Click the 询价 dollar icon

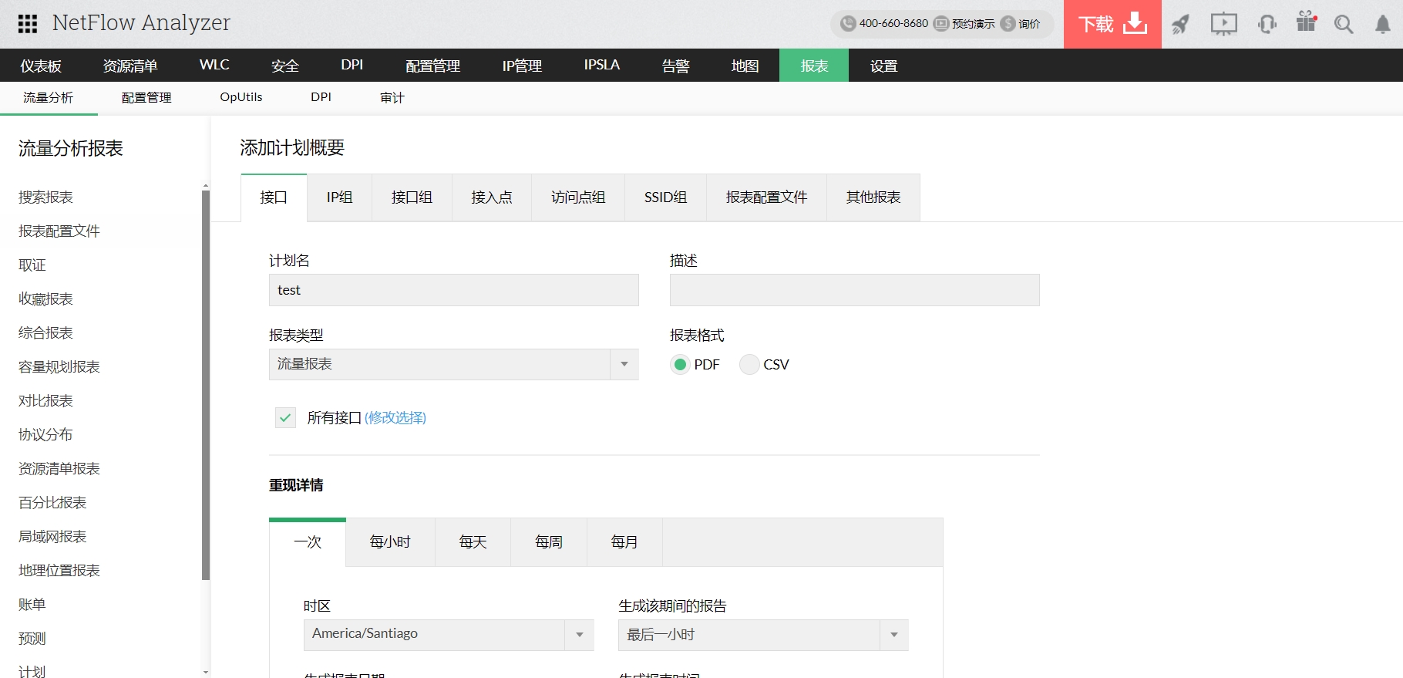coord(1008,24)
